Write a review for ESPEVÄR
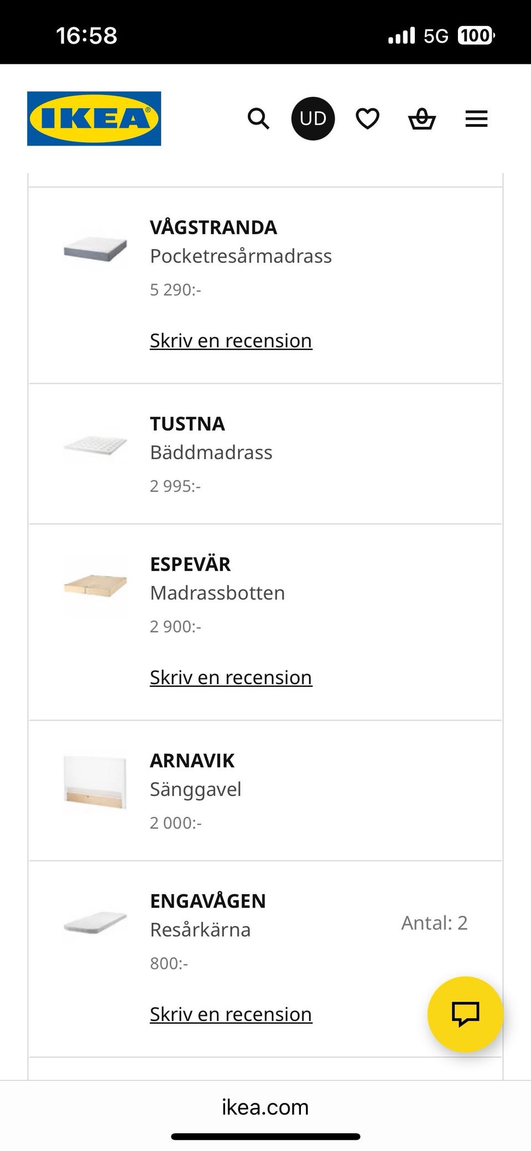 pyautogui.click(x=231, y=677)
